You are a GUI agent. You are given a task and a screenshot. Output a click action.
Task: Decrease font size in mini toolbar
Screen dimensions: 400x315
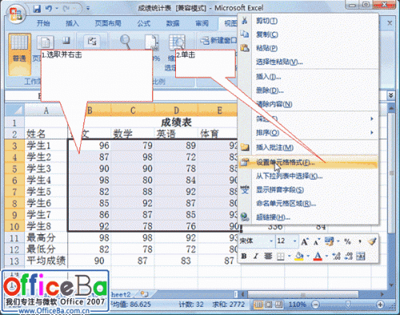click(x=316, y=242)
